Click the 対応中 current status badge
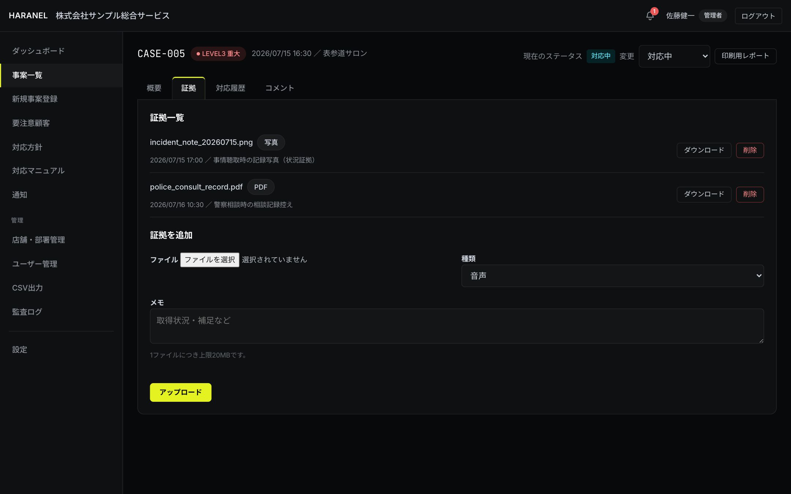Image resolution: width=791 pixels, height=494 pixels. (x=601, y=56)
